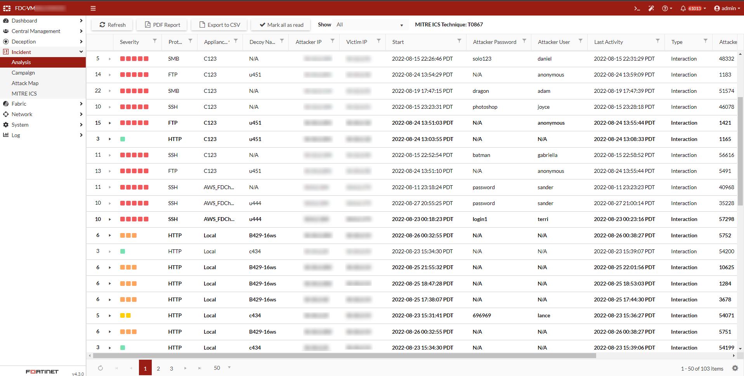Open table settings gear at bottom right
Viewport: 744px width, 376px height.
click(x=735, y=368)
